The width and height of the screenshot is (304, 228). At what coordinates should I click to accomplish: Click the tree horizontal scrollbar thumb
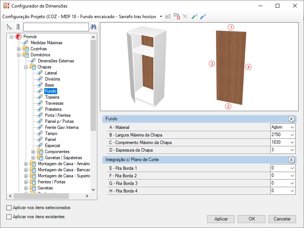tap(41, 196)
